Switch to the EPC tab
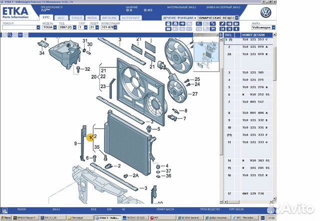 point(46,17)
